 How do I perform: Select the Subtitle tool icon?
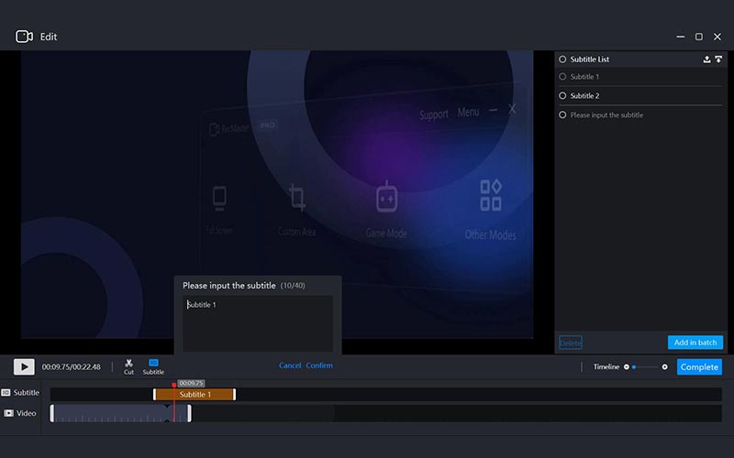tap(153, 367)
